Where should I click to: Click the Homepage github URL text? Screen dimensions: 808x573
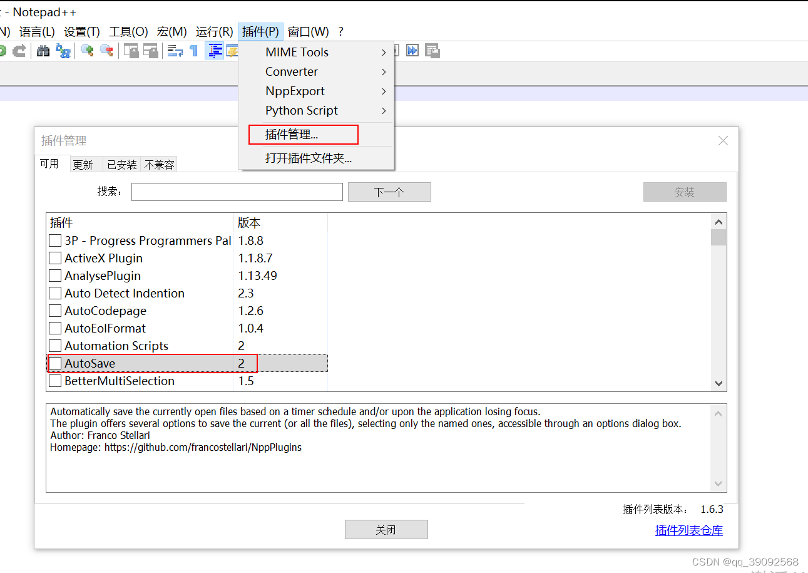(203, 448)
